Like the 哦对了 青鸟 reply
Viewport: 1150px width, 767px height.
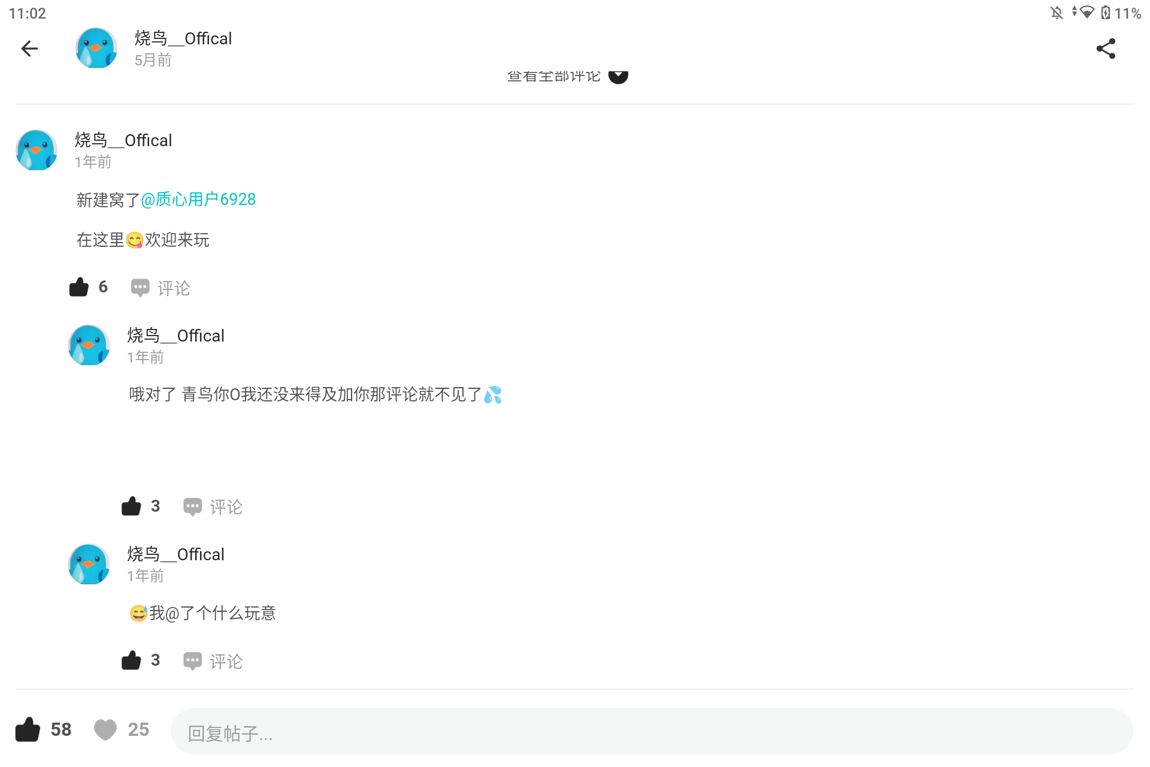click(131, 506)
